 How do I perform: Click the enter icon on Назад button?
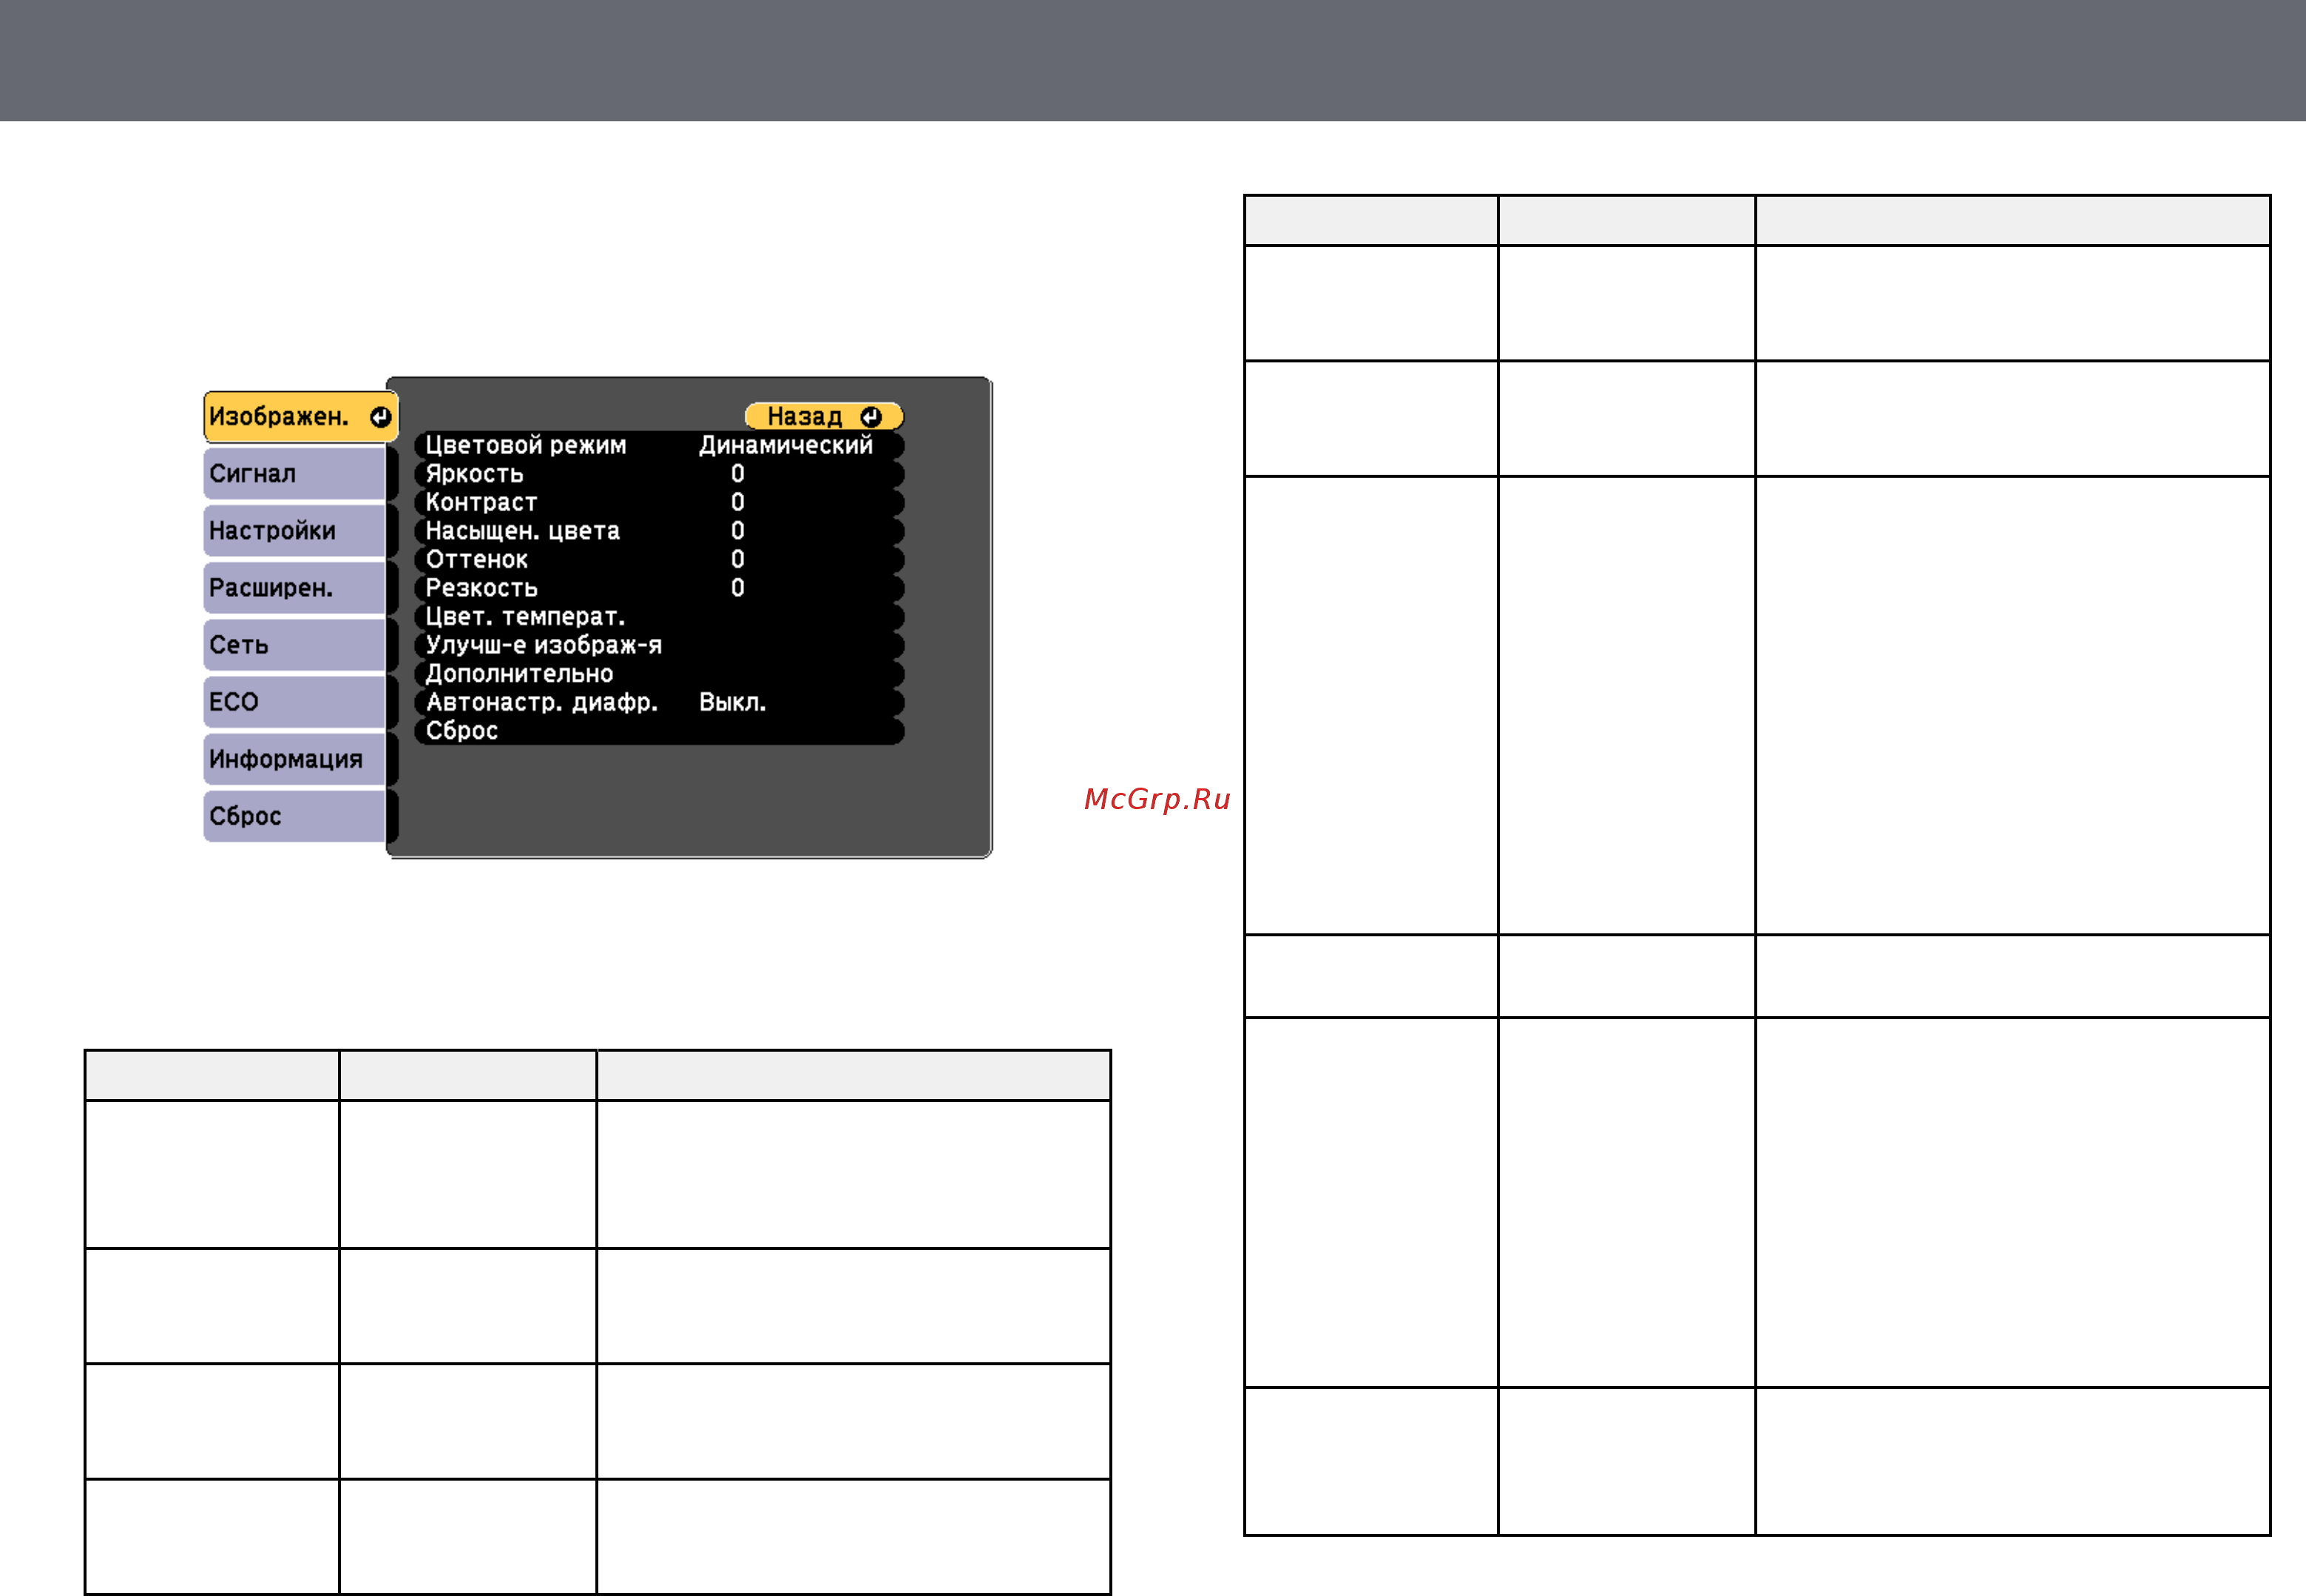[871, 416]
